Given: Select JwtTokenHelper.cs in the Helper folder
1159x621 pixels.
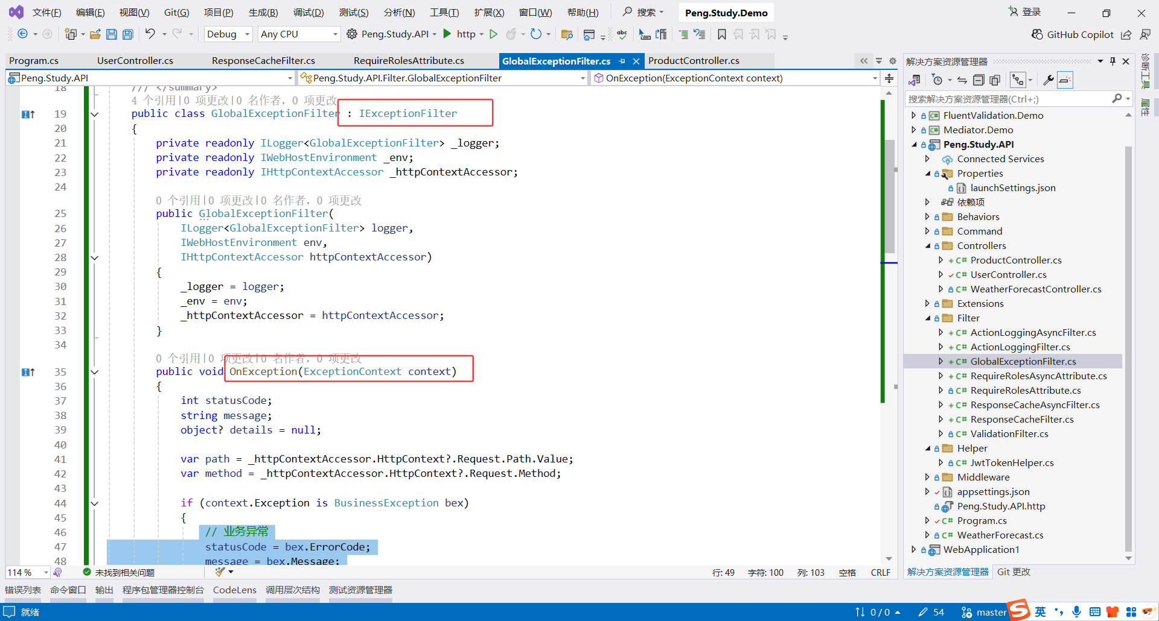Looking at the screenshot, I should point(1012,463).
